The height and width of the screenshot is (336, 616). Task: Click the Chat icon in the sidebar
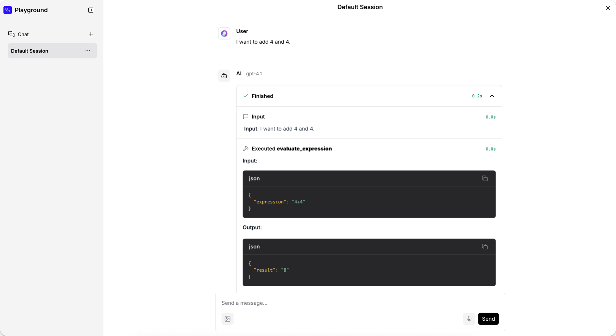point(11,34)
